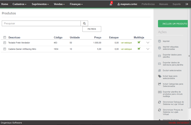Open the Finanças dropdown menu
The width and height of the screenshot is (191, 125).
[76, 4]
